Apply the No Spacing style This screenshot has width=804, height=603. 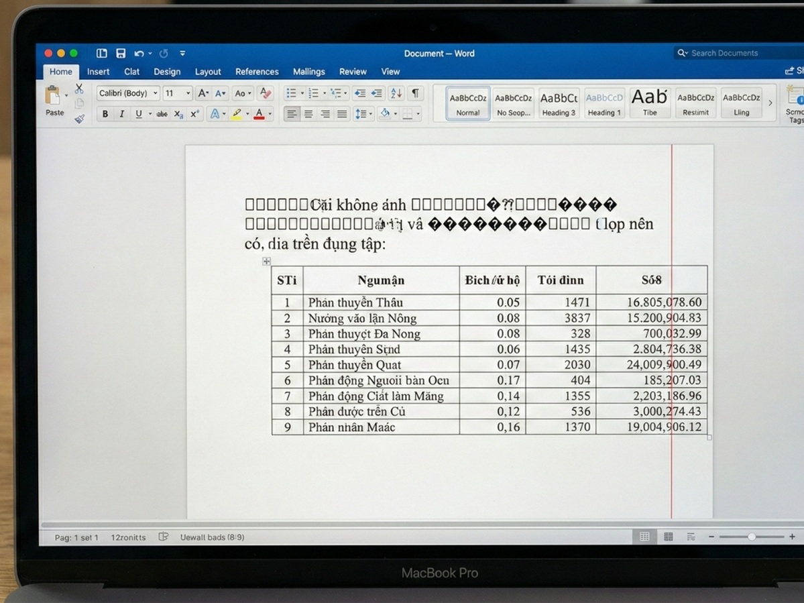point(513,103)
